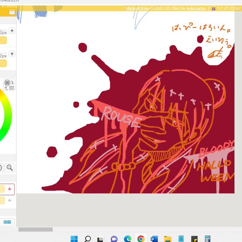Viewport: 242px width, 242px height.
Task: Open Windows taskbar search
Action: coord(88,239)
